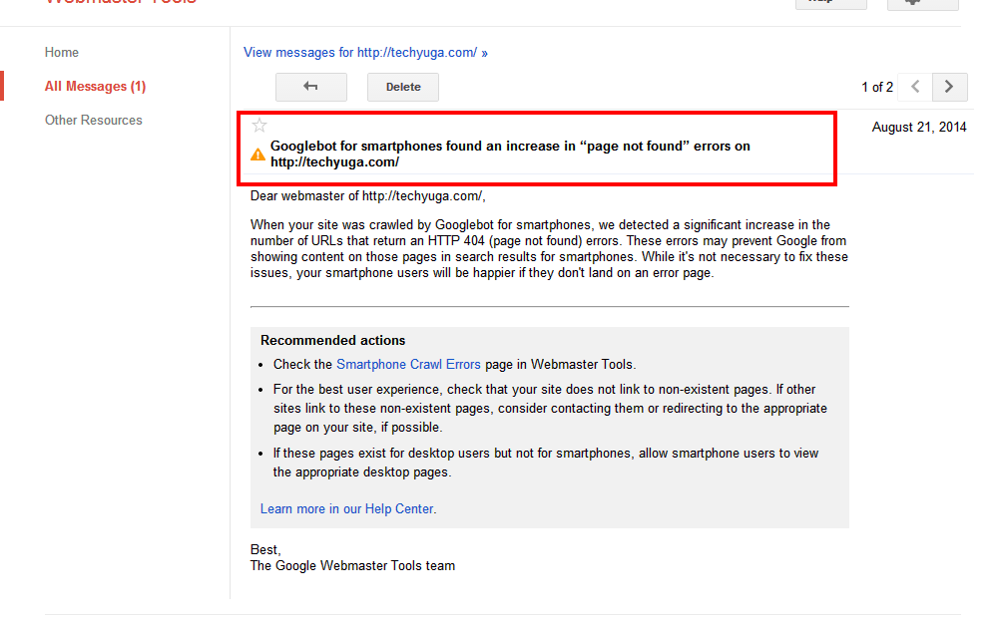
Task: Open Other Resources in the sidebar
Action: coord(94,121)
